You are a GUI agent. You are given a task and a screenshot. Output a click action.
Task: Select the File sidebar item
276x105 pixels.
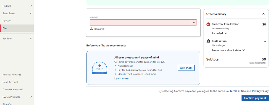pyautogui.click(x=17, y=28)
